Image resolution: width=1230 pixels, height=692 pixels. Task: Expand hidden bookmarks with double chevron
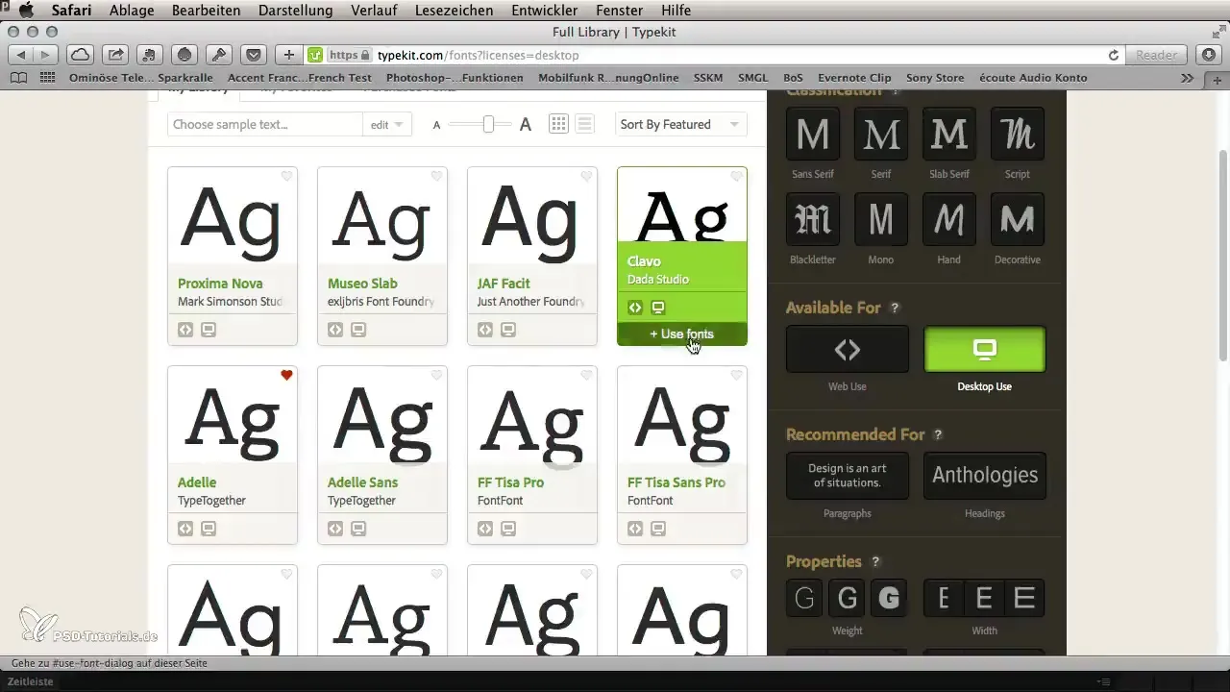(x=1188, y=78)
